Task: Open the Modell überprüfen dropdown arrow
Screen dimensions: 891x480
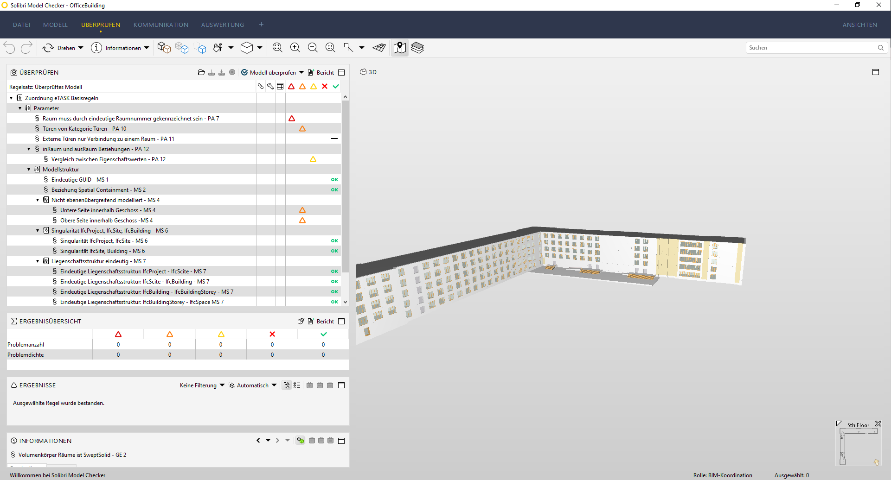Action: pos(301,72)
